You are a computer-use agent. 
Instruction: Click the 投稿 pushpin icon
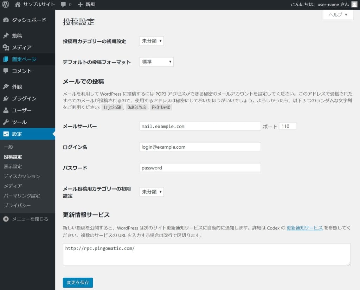6,36
